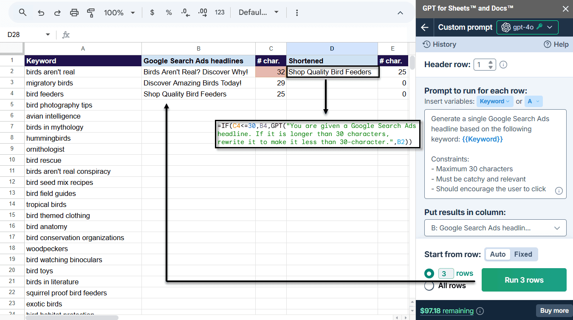Format as currency with dollar icon
This screenshot has height=320, width=573.
[152, 13]
